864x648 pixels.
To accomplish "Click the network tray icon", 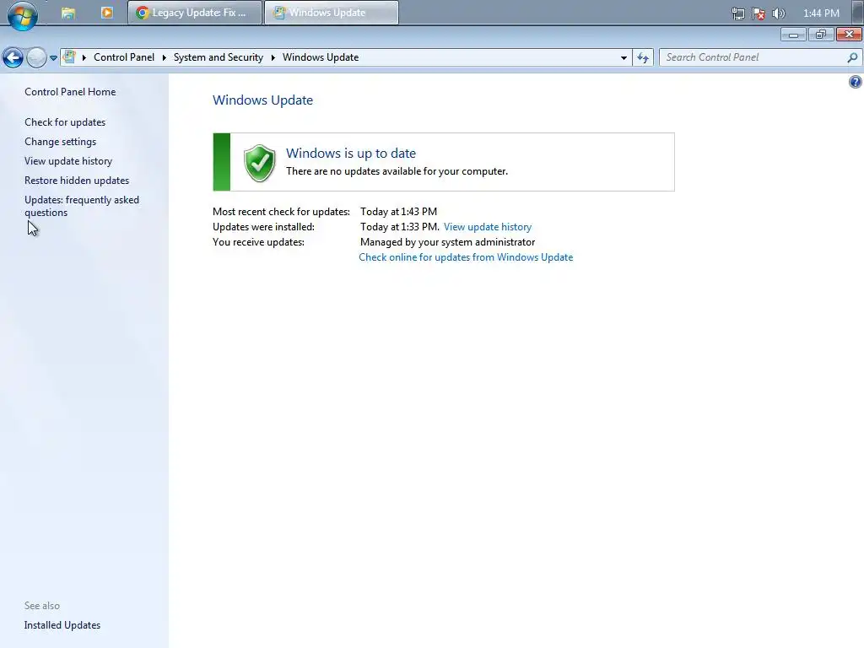I will pos(737,13).
